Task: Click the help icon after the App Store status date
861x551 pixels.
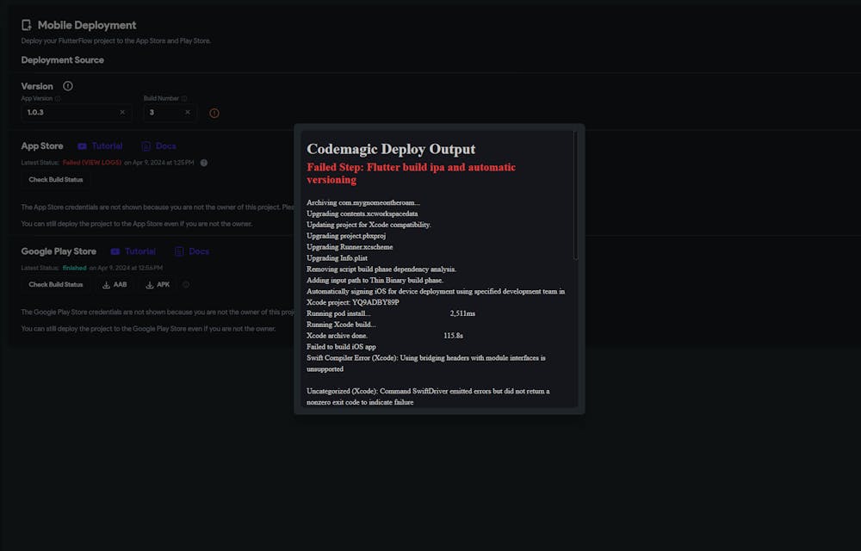Action: click(204, 163)
